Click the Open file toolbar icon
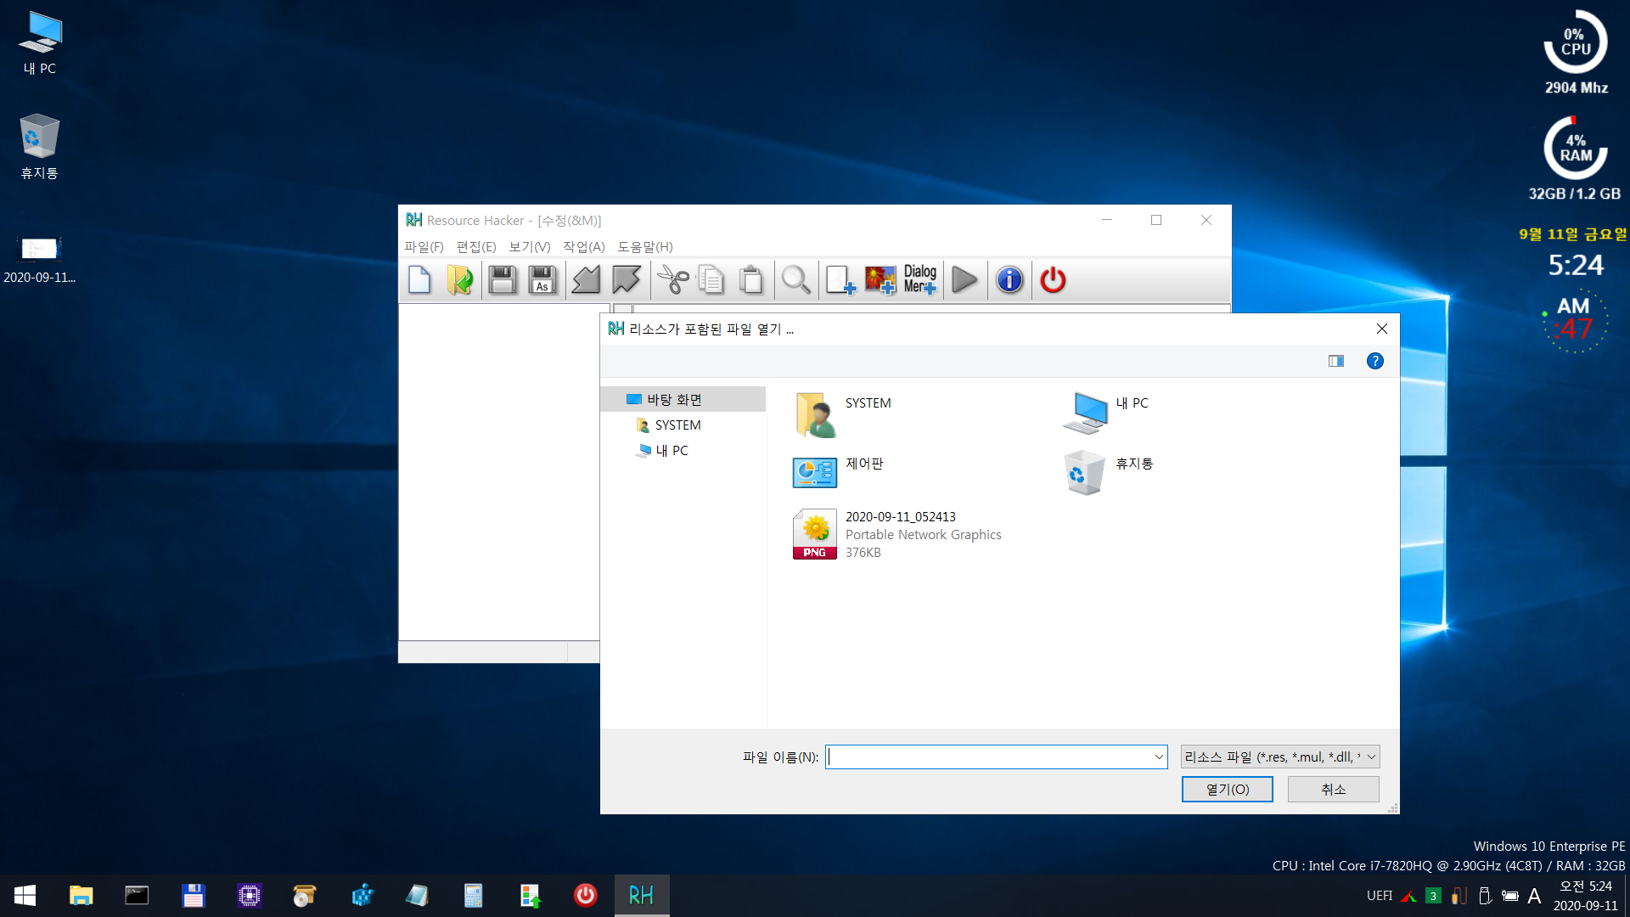This screenshot has width=1630, height=917. pos(459,280)
